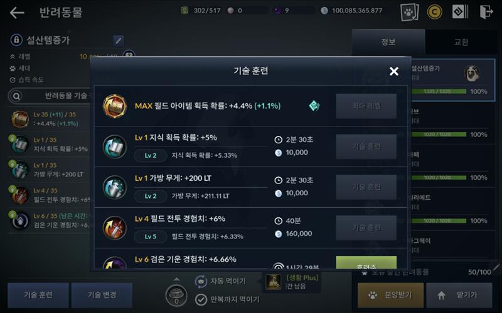The height and width of the screenshot is (313, 502).
Task: Click the pet search magnifier icon
Action: tap(16, 96)
